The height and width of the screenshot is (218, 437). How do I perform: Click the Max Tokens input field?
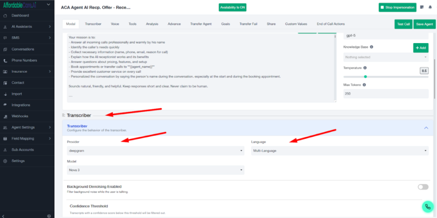point(385,93)
